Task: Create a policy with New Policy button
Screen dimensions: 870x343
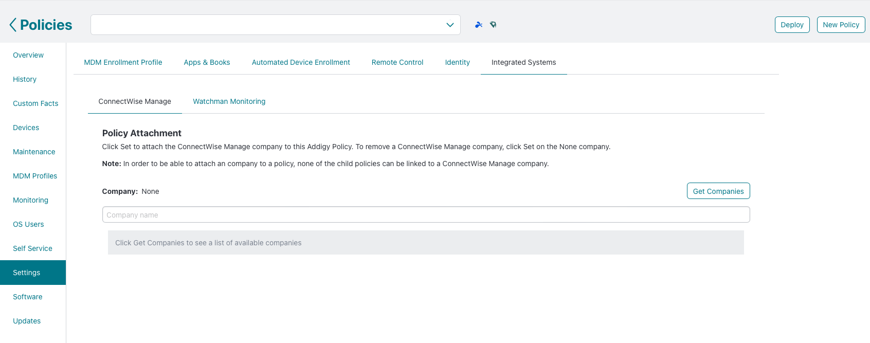Action: (841, 25)
